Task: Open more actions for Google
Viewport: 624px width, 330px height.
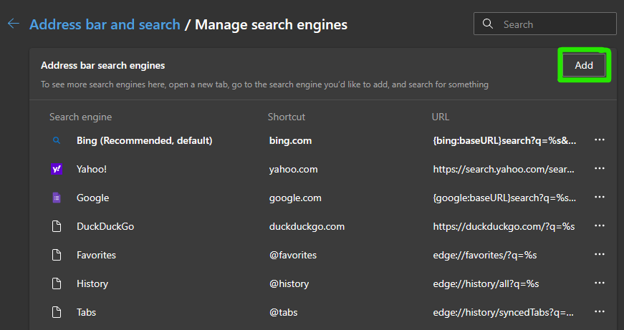Action: click(x=600, y=197)
